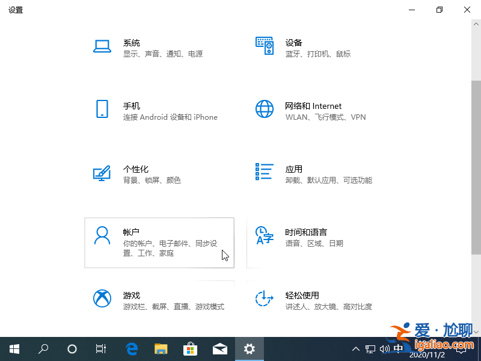Image resolution: width=481 pixels, height=361 pixels.
Task: Open Task View from the taskbar
Action: coord(100,349)
